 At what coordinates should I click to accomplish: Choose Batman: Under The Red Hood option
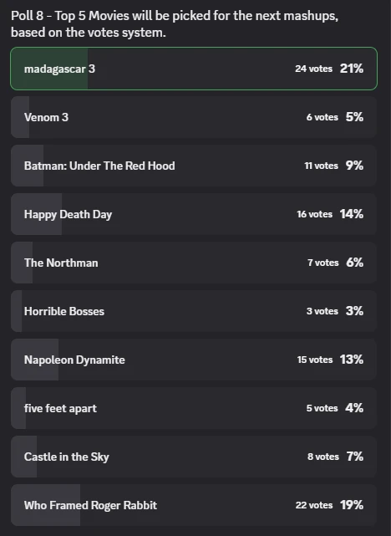pyautogui.click(x=194, y=166)
